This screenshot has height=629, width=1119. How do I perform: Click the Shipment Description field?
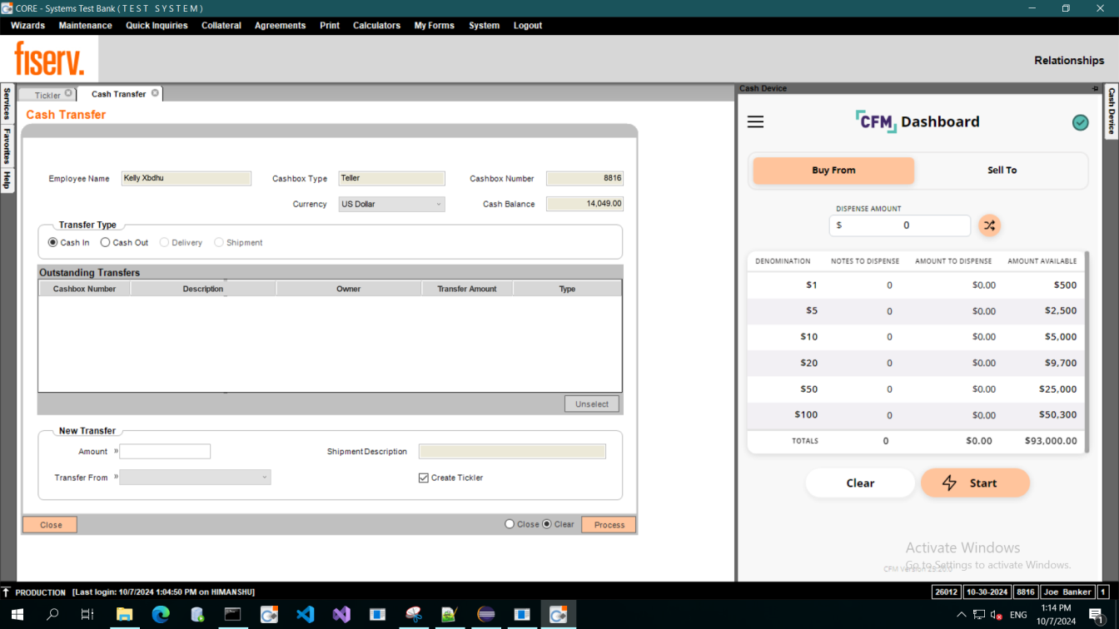512,452
